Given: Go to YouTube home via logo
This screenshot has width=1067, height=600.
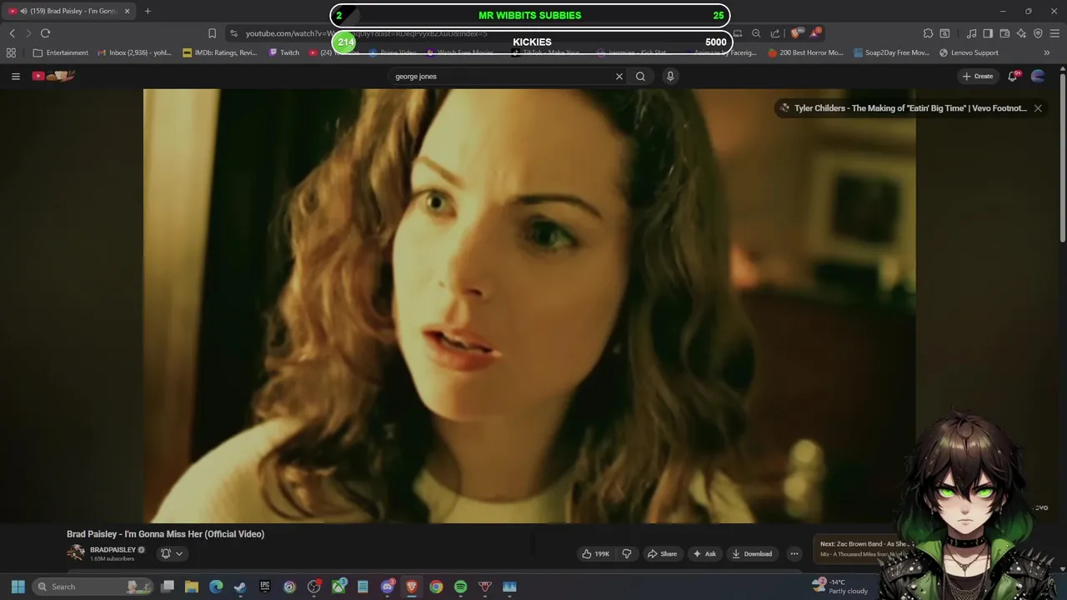Looking at the screenshot, I should click(x=53, y=76).
